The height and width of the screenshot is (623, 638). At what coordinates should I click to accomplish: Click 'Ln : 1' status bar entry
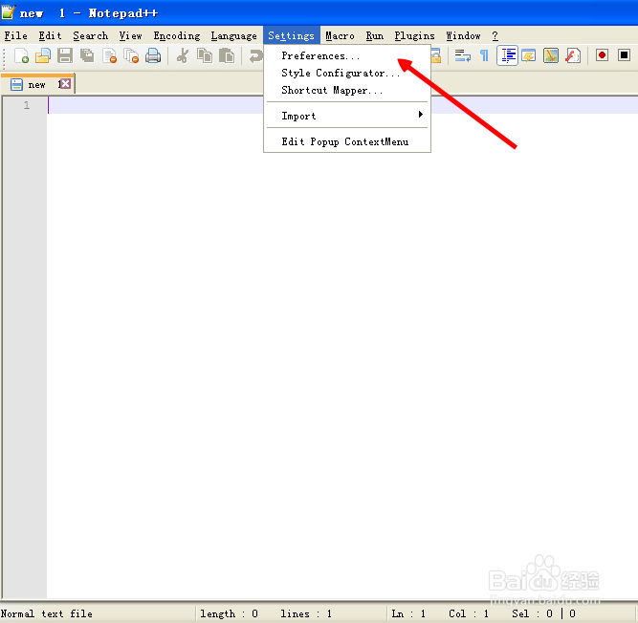pos(408,613)
